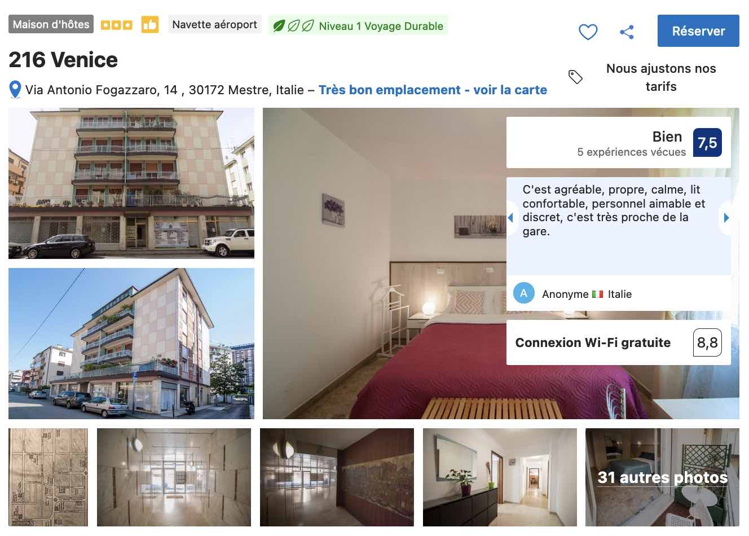Image resolution: width=749 pixels, height=536 pixels.
Task: Open the street map drawing thumbnail
Action: click(49, 477)
